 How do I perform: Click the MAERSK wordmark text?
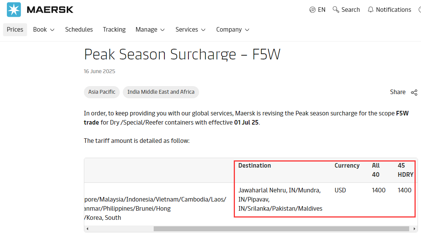(50, 10)
